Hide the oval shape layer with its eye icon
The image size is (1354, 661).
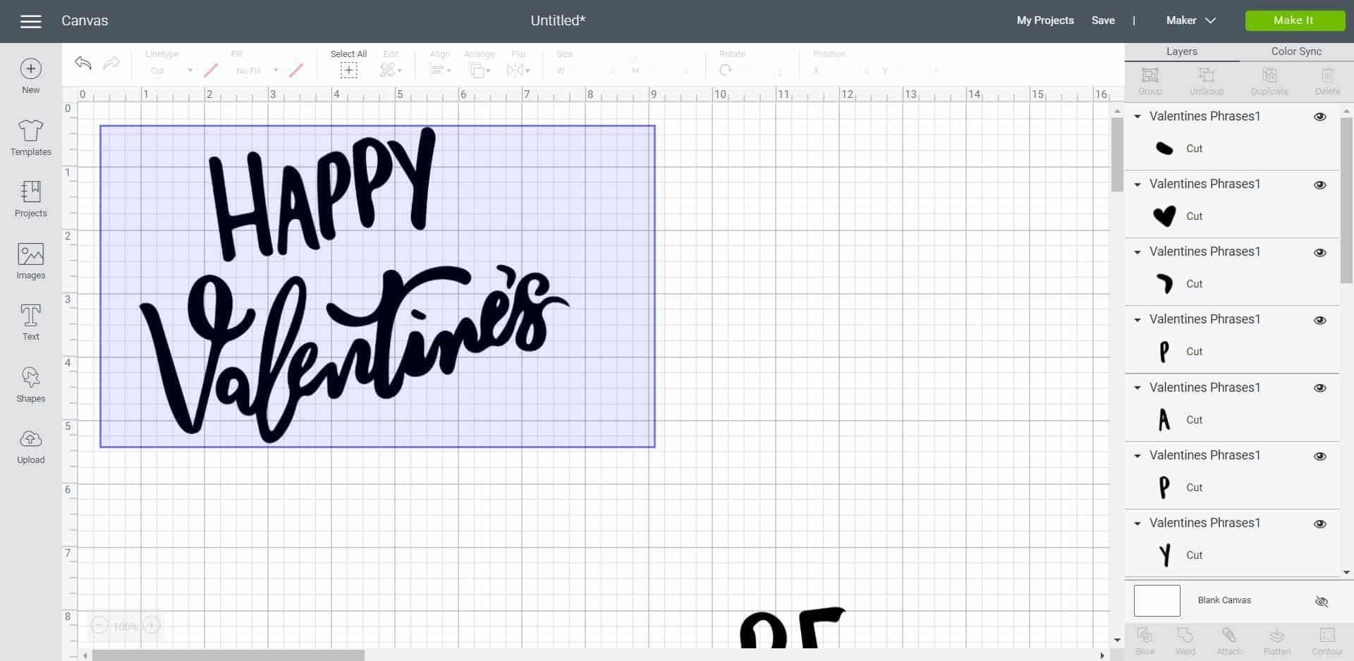1320,117
